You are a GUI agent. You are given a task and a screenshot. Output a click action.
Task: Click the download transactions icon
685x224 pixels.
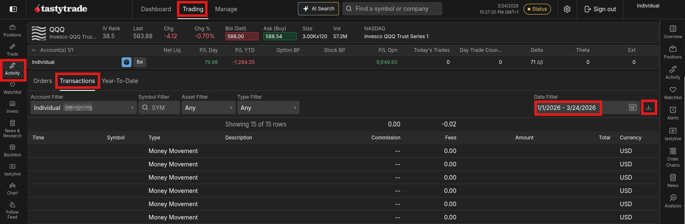tap(648, 107)
